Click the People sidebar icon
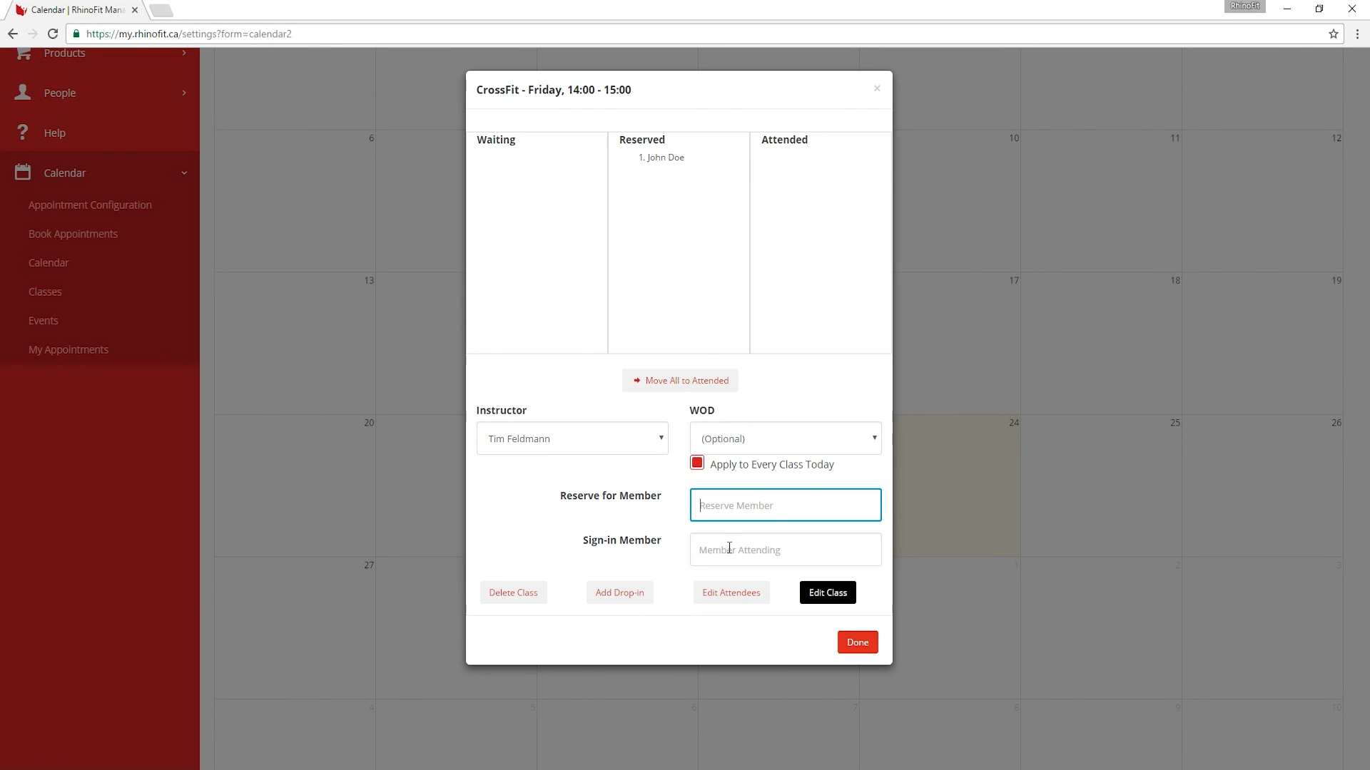This screenshot has height=770, width=1370. [x=23, y=93]
